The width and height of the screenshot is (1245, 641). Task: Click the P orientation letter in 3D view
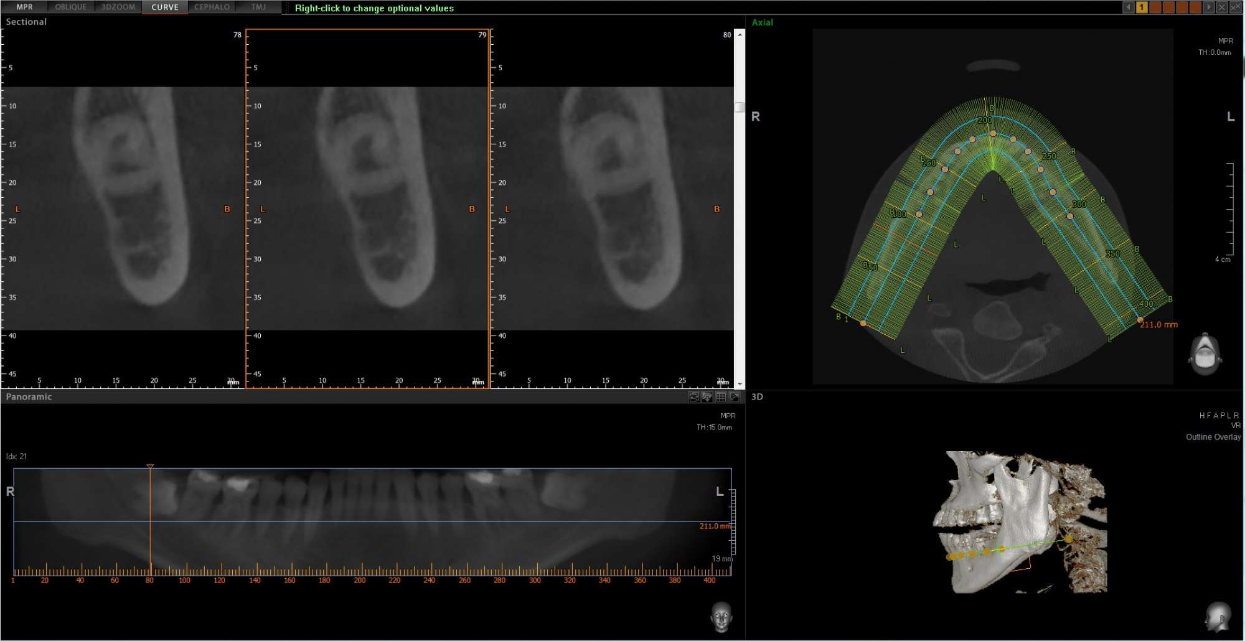point(1222,415)
